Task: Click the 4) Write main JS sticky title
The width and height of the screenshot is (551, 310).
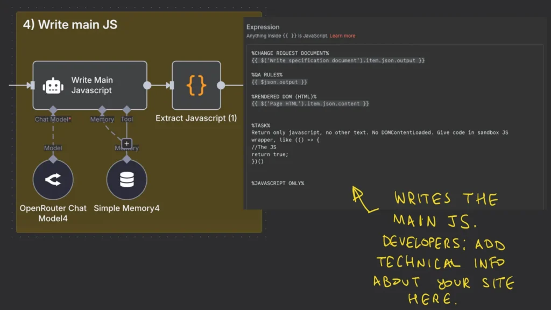Action: pyautogui.click(x=70, y=25)
